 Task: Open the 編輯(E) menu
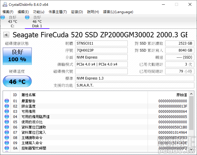[23, 12]
